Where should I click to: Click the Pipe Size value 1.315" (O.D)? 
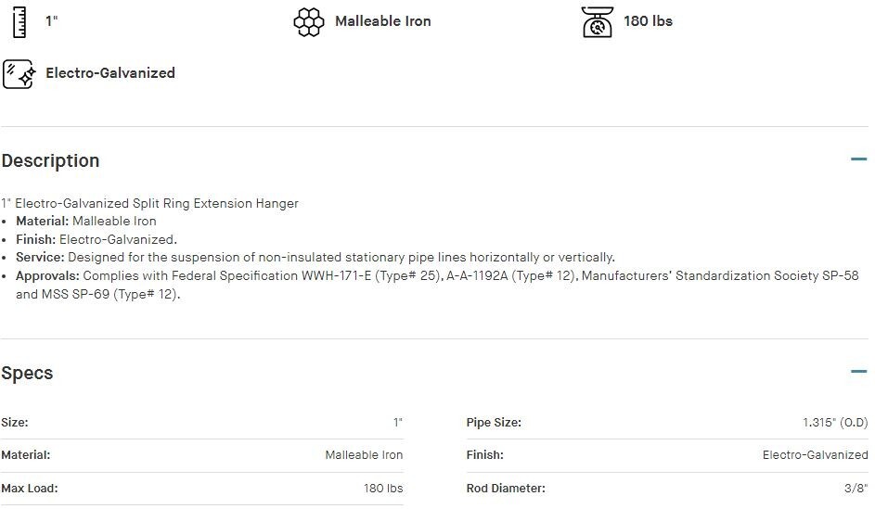click(835, 422)
